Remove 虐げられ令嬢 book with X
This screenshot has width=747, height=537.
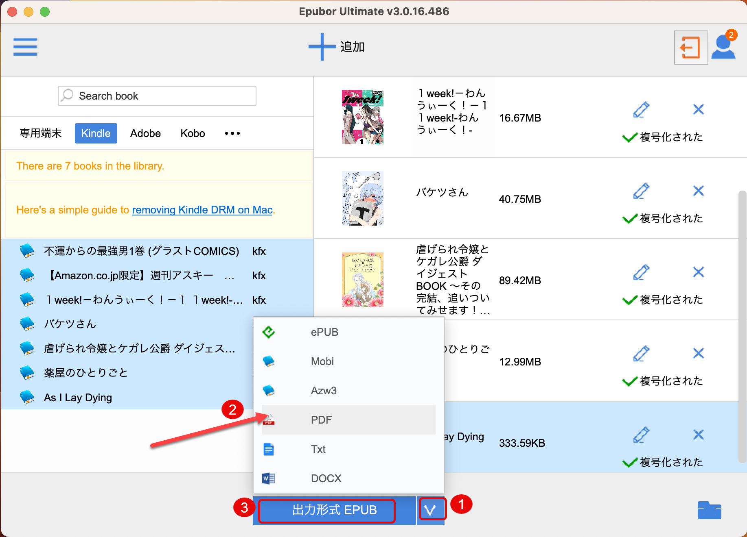pyautogui.click(x=699, y=272)
